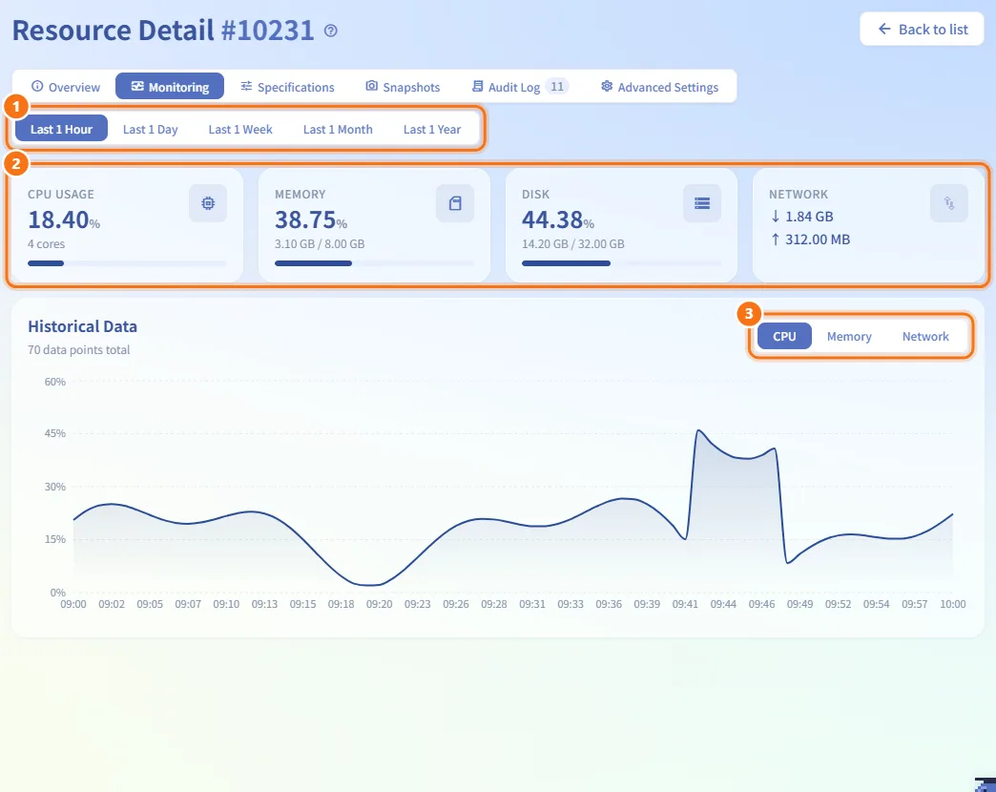The width and height of the screenshot is (996, 792).
Task: Click the 3.10 GB / 8.00 GB text
Action: coord(320,244)
